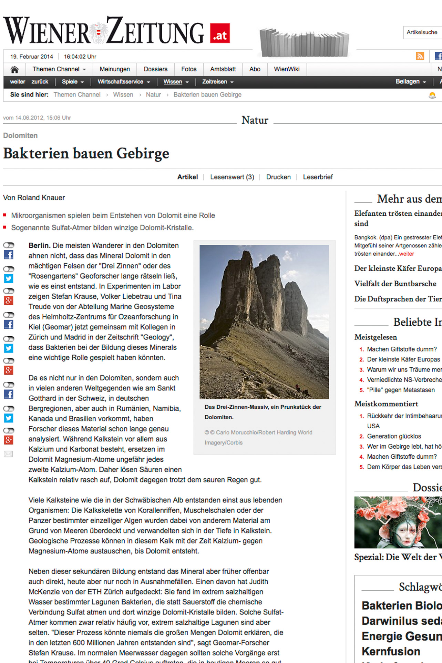Toggle the switch above the top Google+ icon
Image resolution: width=442 pixels, height=663 pixels.
point(9,291)
